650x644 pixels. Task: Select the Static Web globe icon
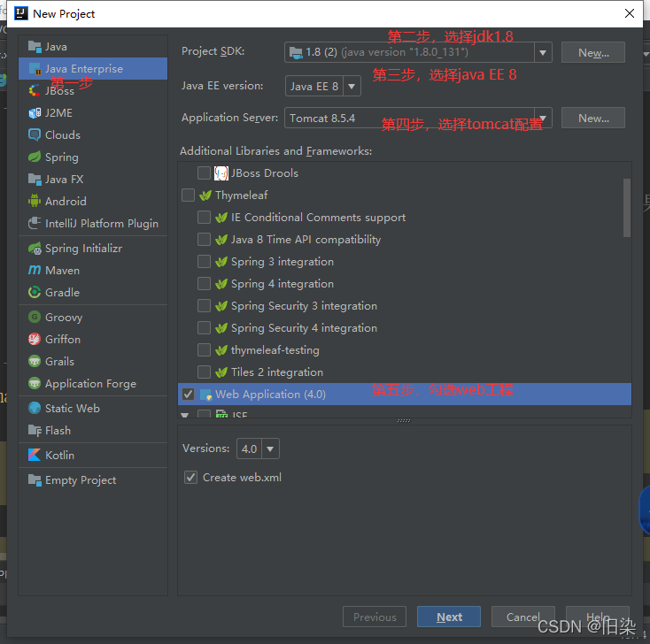coord(35,409)
